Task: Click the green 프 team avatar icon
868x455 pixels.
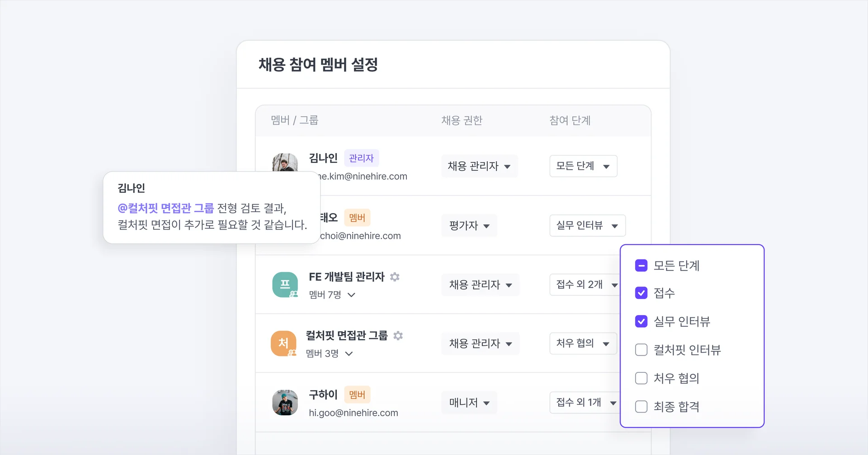Action: (285, 285)
